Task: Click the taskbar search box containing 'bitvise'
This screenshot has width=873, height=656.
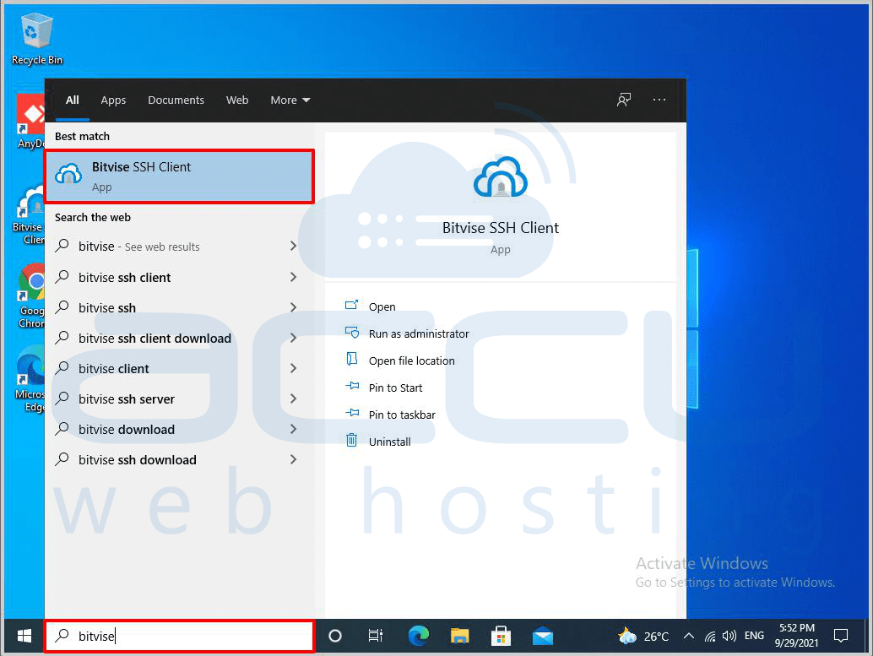Action: click(179, 636)
